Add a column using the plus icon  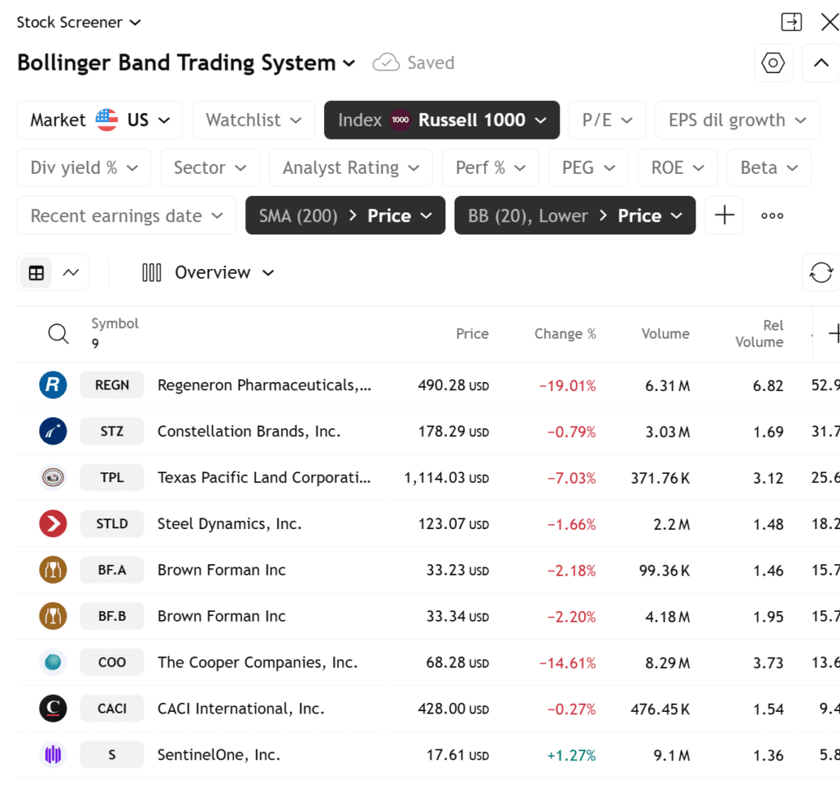pyautogui.click(x=834, y=334)
